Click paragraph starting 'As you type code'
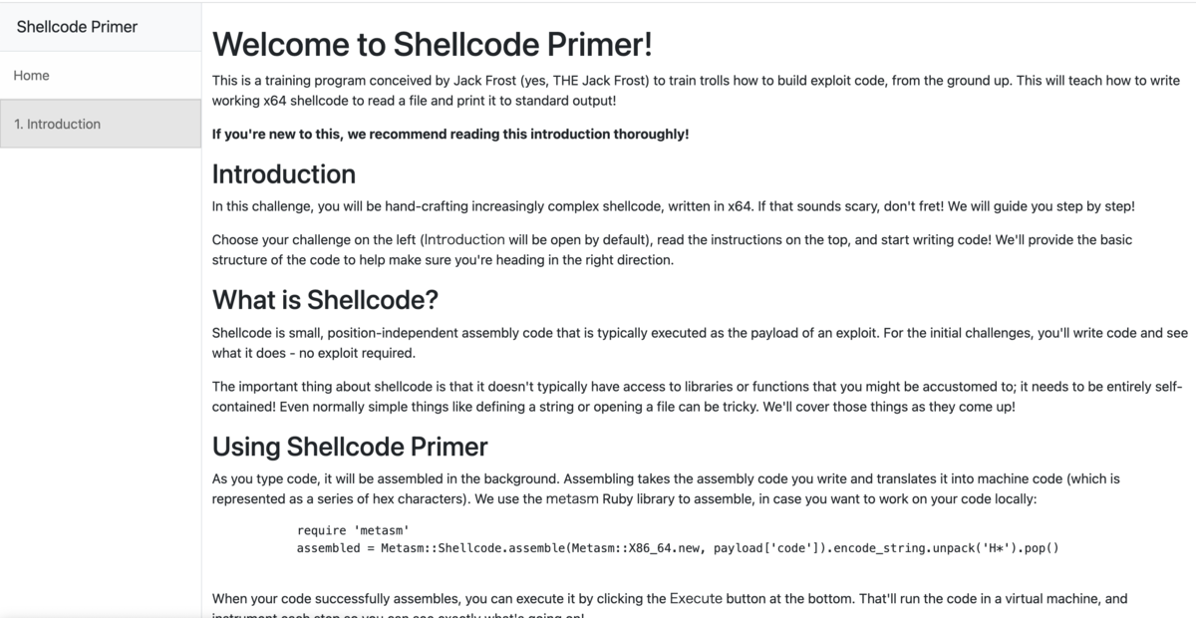Image resolution: width=1196 pixels, height=618 pixels. click(666, 488)
